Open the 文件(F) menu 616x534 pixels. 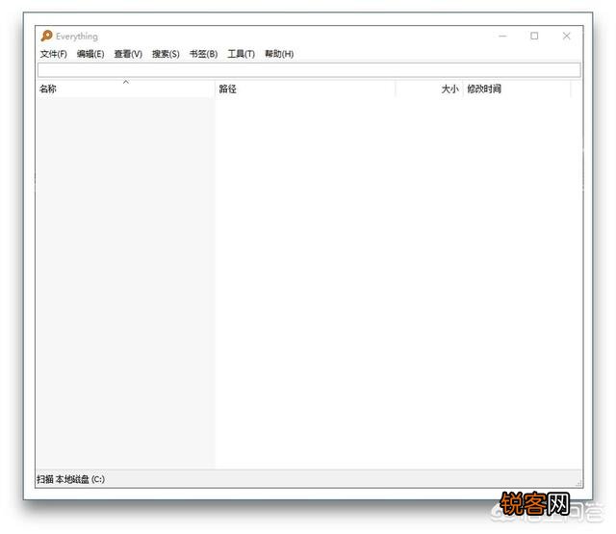(x=54, y=54)
